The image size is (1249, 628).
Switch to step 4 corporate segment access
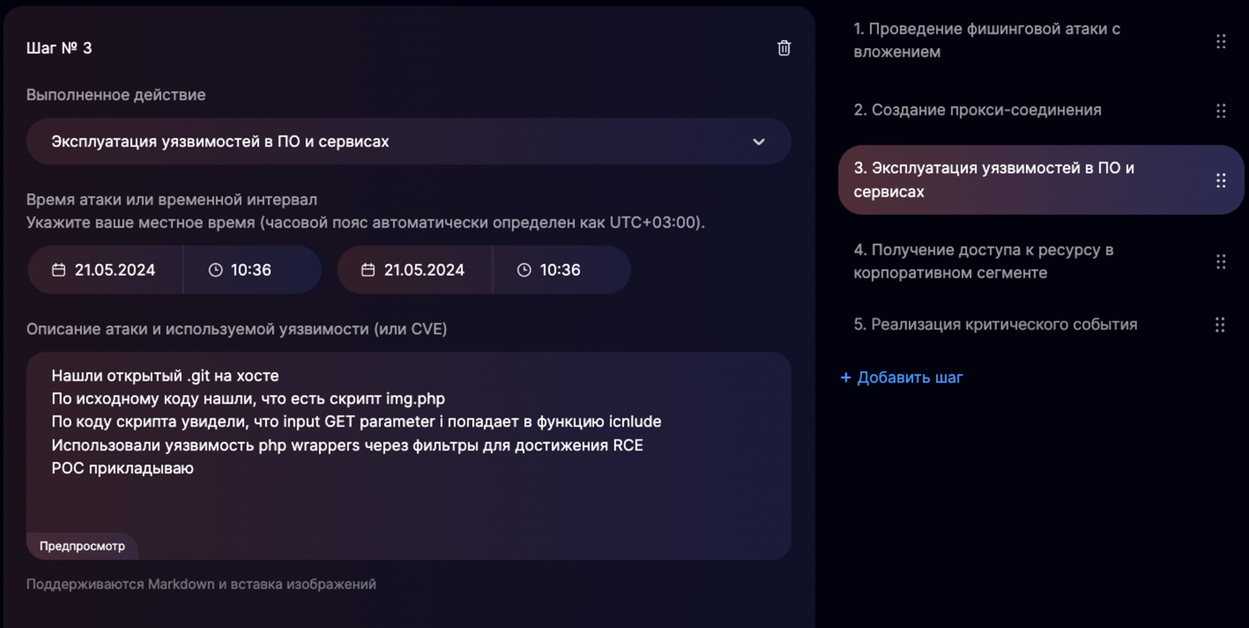pos(984,261)
